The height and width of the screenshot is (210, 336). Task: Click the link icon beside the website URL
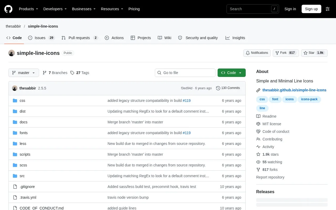click(x=258, y=90)
